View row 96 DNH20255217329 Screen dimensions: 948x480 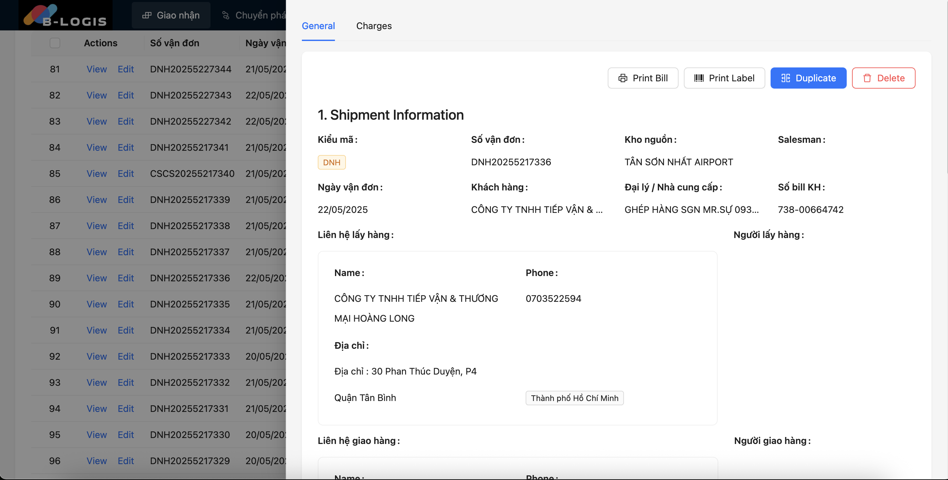(x=96, y=460)
